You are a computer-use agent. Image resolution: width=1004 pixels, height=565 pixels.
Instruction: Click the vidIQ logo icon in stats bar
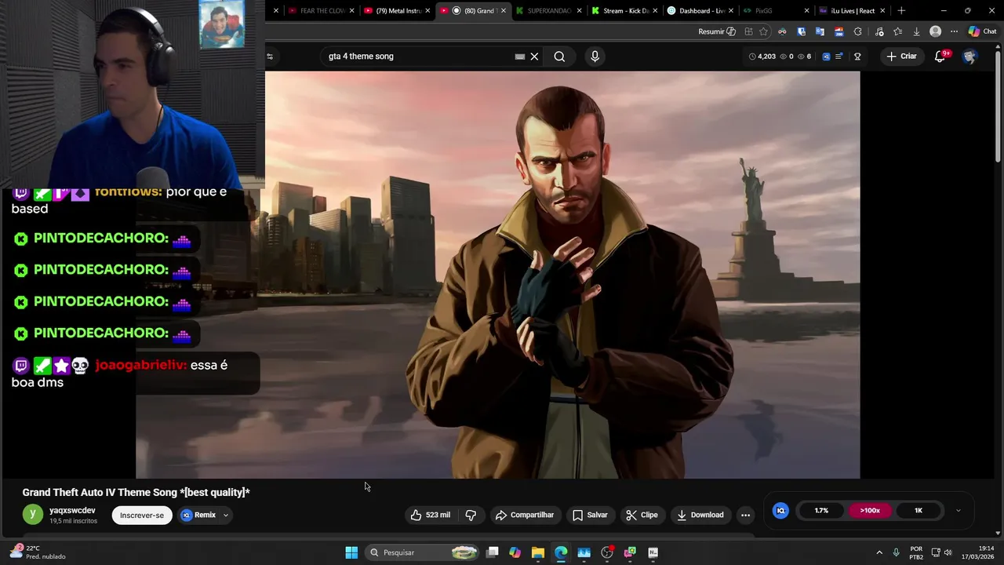tap(780, 511)
